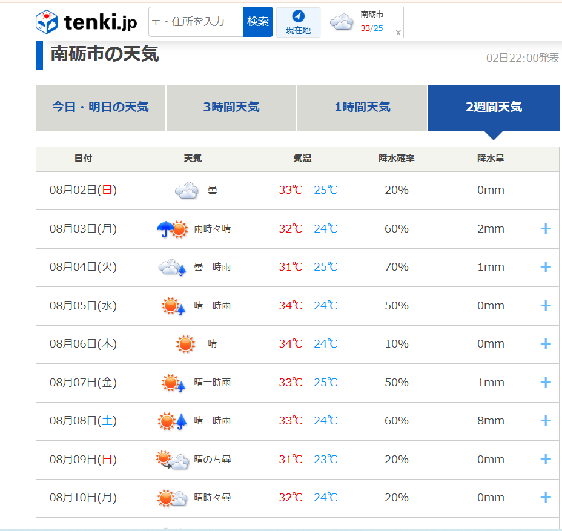Viewport: 562px width, 531px height.
Task: Click the 天気 column header
Action: (193, 159)
